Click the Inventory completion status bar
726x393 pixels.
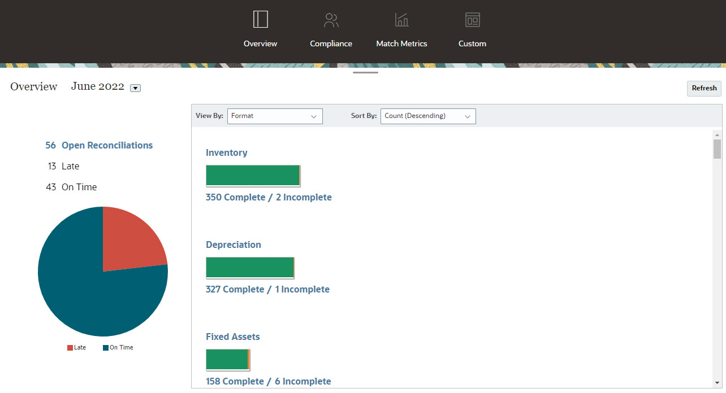click(x=253, y=175)
